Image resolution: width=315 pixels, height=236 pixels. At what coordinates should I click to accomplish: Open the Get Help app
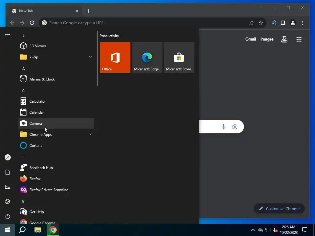tap(56, 212)
